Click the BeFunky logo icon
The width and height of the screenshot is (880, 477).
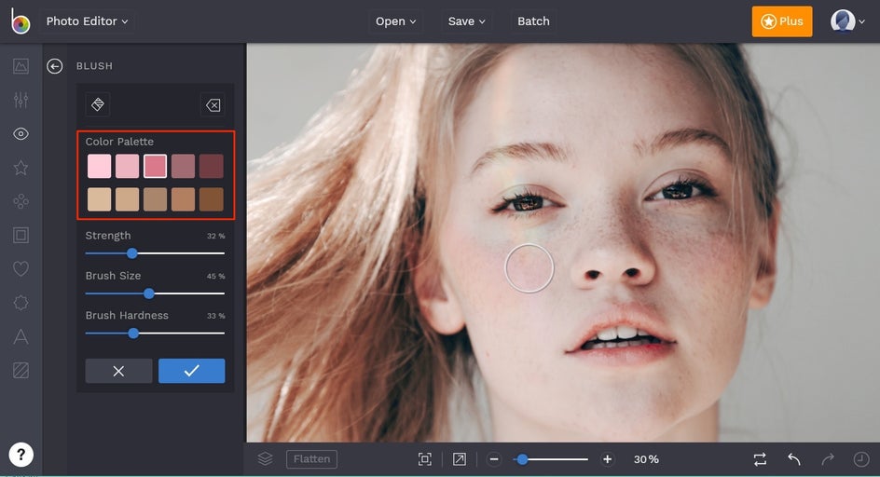pos(21,21)
